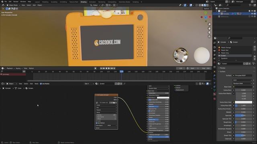The width and height of the screenshot is (257, 144).
Task: Select material preview shading mode
Action: [205, 5]
